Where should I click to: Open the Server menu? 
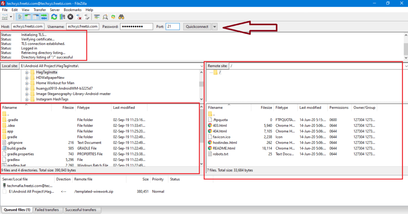click(55, 10)
